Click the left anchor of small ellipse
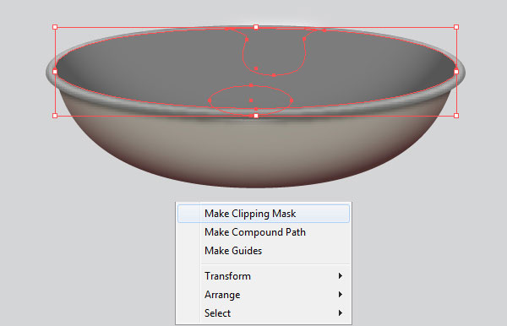 point(210,101)
